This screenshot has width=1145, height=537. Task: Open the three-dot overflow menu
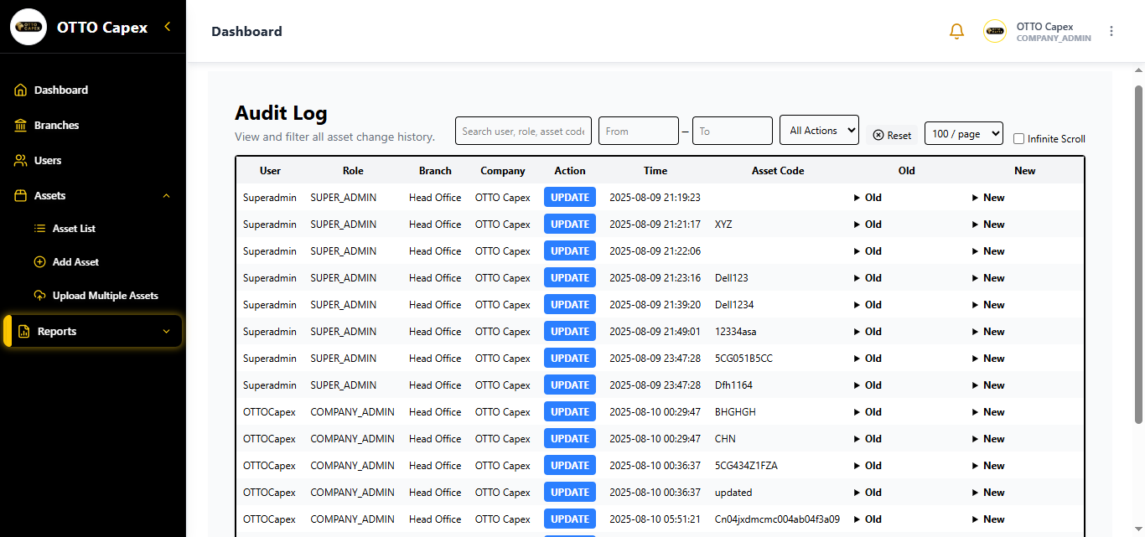[x=1111, y=31]
